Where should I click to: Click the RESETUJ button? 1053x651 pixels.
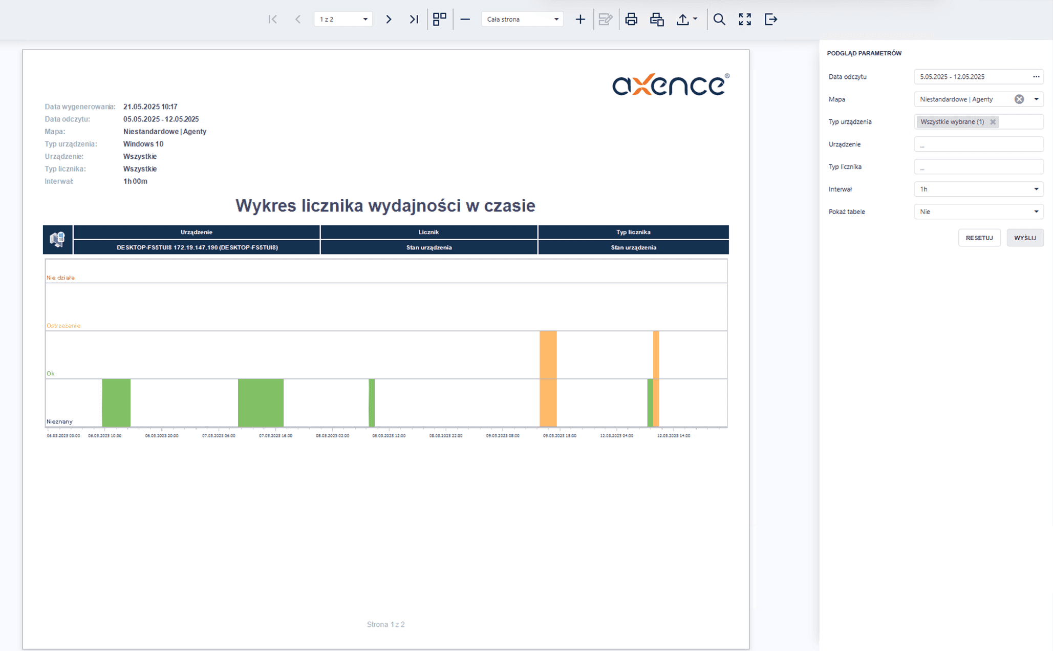(x=979, y=238)
